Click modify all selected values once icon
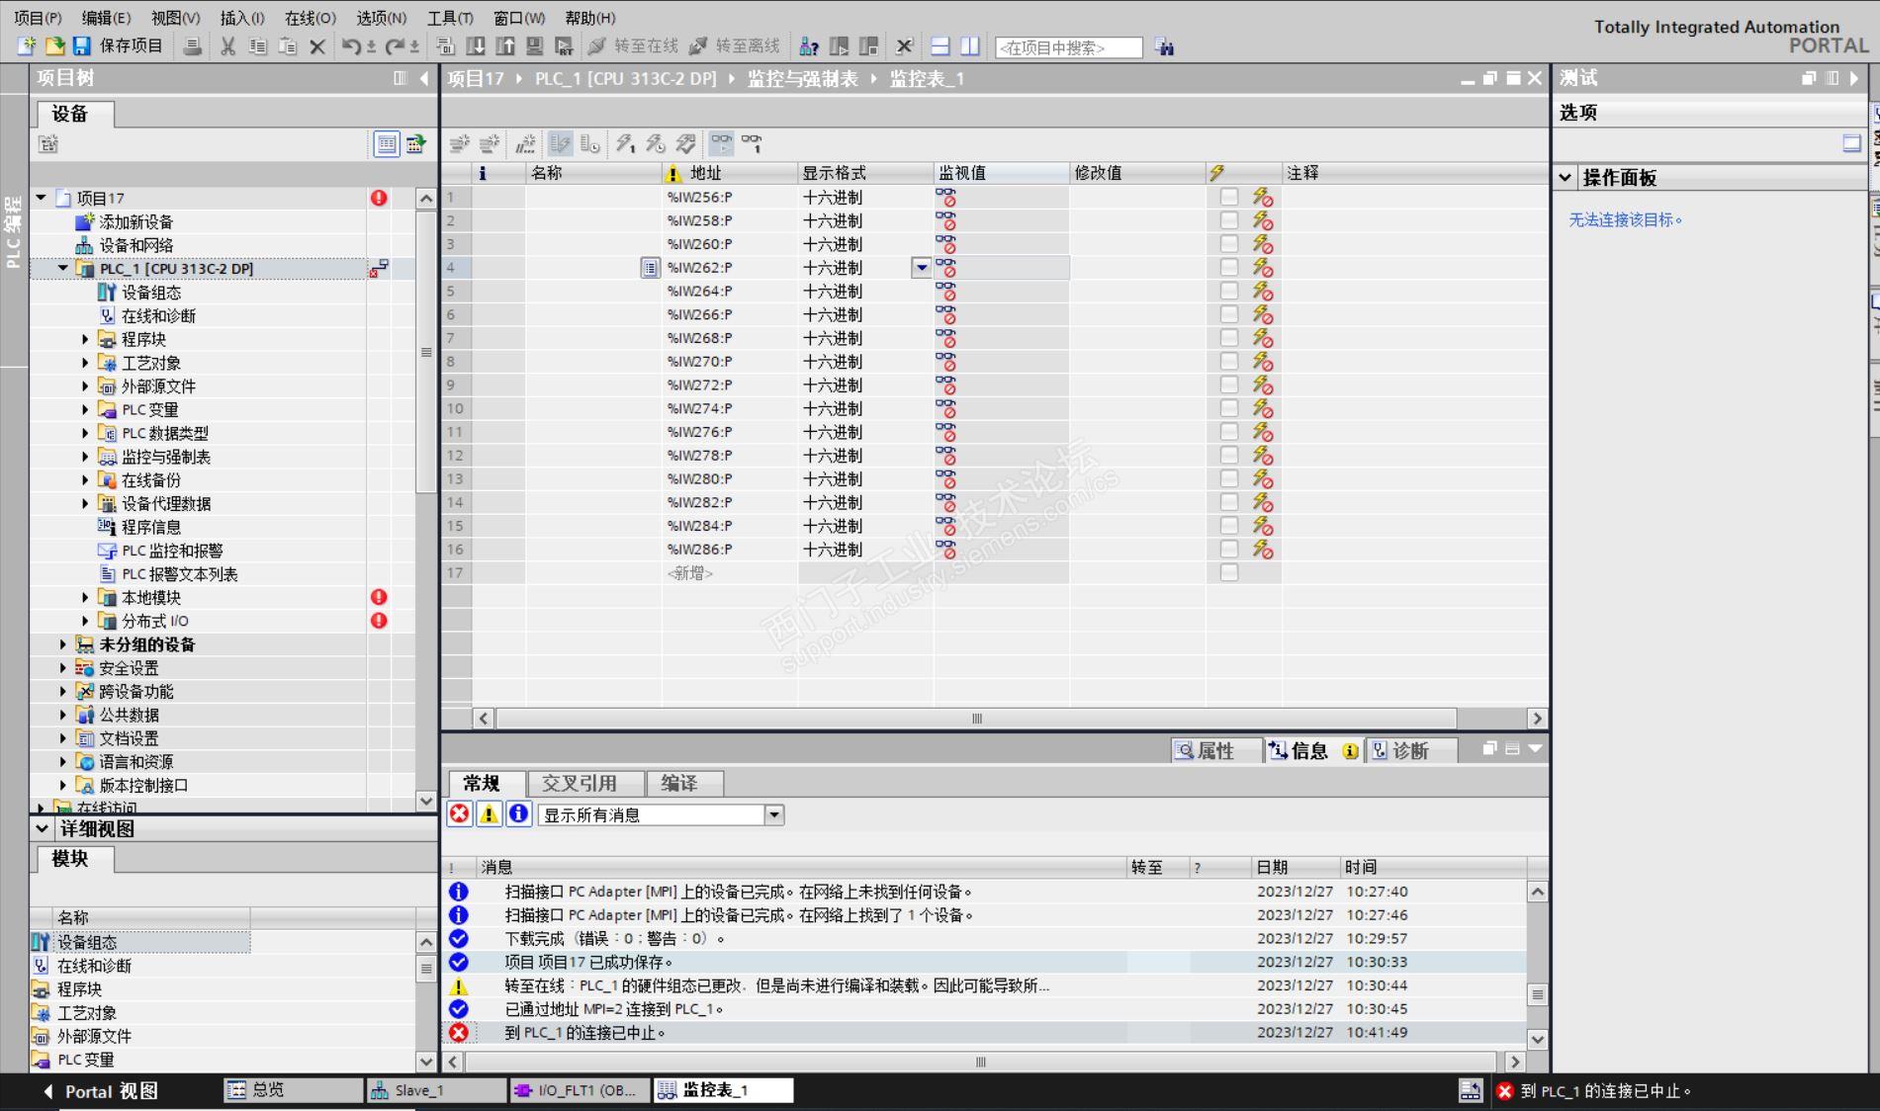This screenshot has width=1880, height=1111. tap(625, 144)
